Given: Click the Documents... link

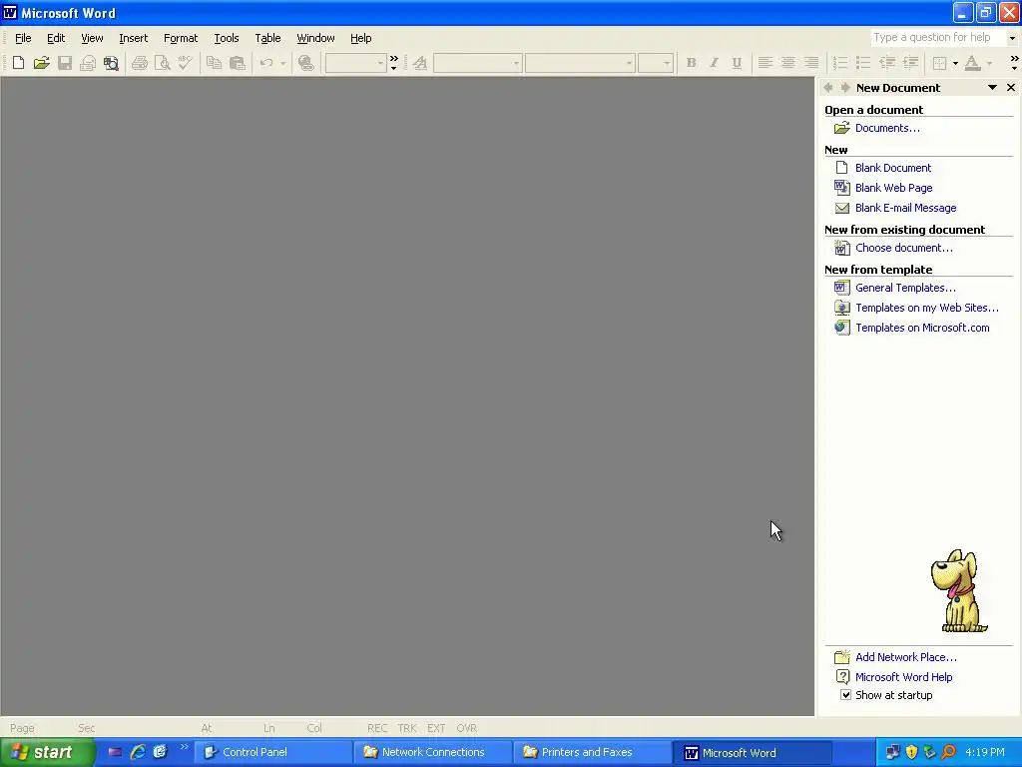Looking at the screenshot, I should click(887, 128).
